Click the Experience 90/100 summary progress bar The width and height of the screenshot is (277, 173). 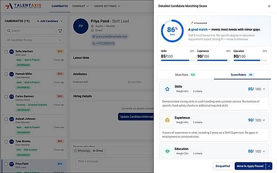point(214,60)
